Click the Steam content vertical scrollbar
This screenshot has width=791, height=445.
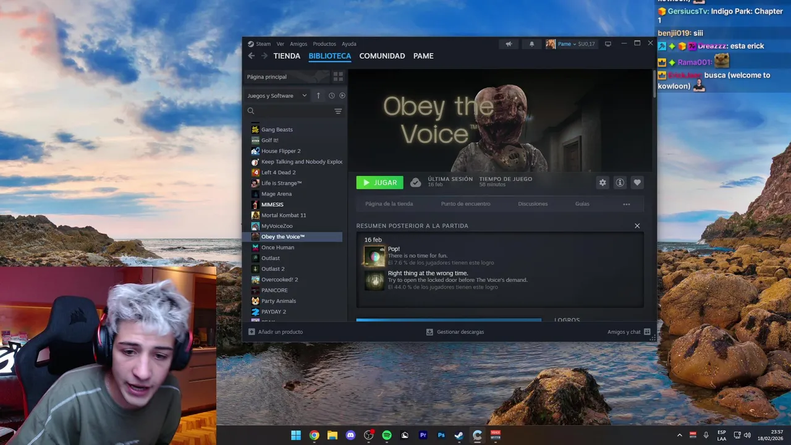[x=654, y=83]
